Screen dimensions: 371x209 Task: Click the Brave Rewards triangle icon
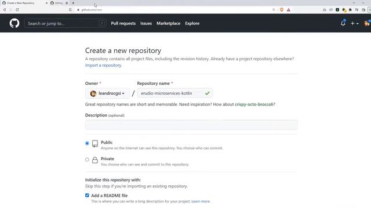[x=289, y=10]
